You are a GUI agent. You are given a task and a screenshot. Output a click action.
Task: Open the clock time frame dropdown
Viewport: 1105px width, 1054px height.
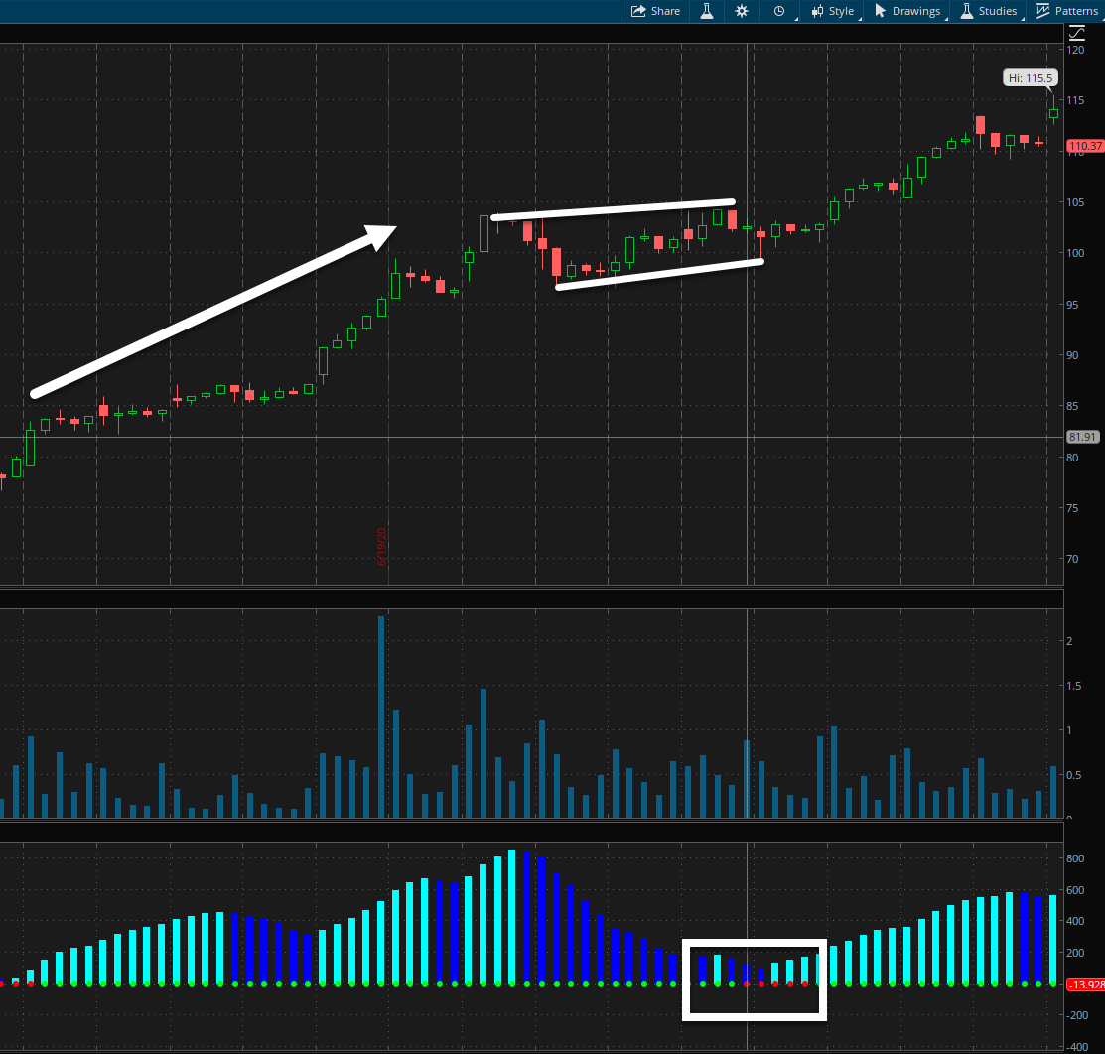[x=780, y=11]
